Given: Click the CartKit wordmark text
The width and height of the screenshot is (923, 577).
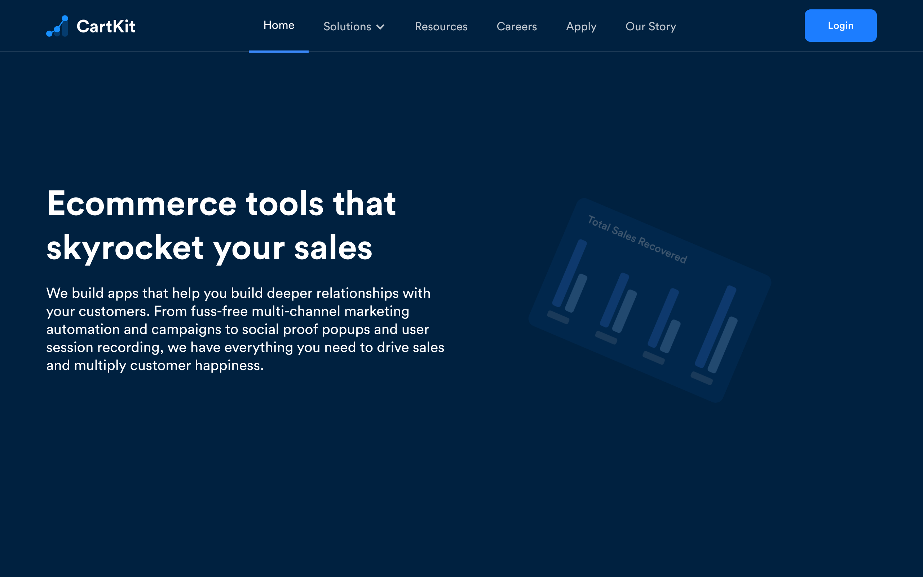Looking at the screenshot, I should [106, 26].
